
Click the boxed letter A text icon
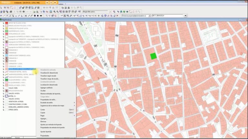(x=65, y=16)
